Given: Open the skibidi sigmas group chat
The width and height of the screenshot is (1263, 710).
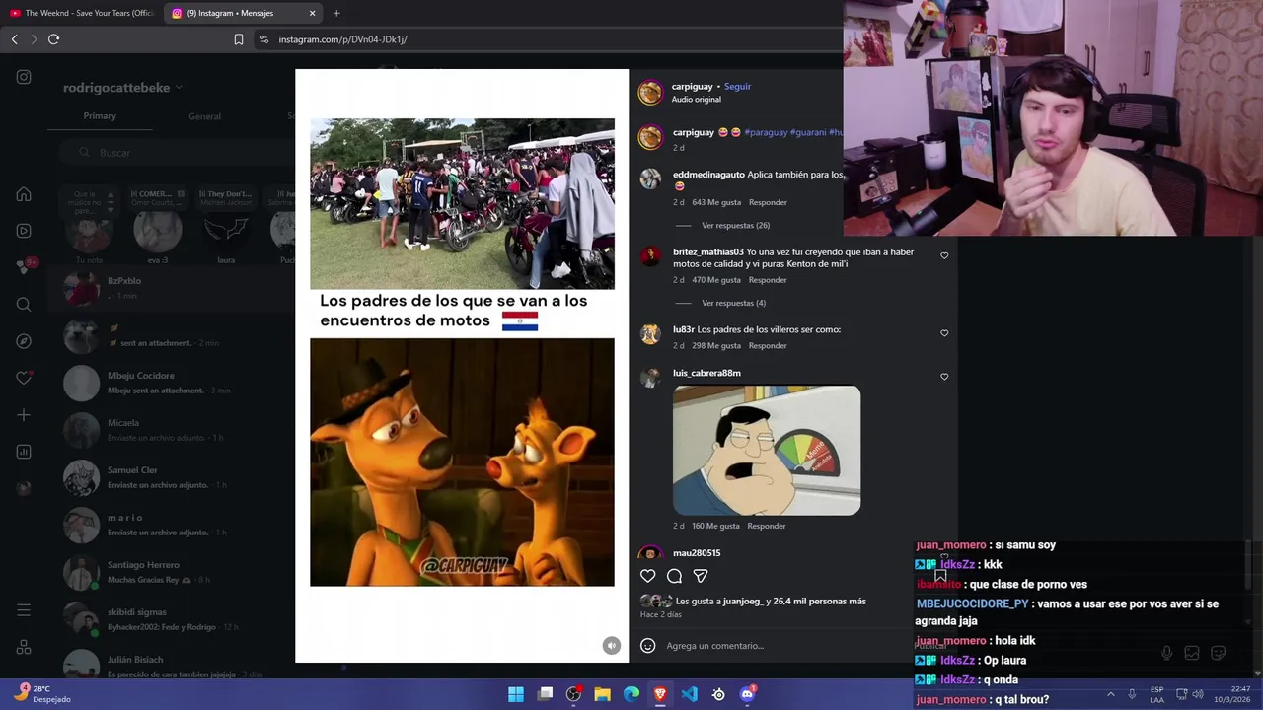Looking at the screenshot, I should tap(173, 619).
